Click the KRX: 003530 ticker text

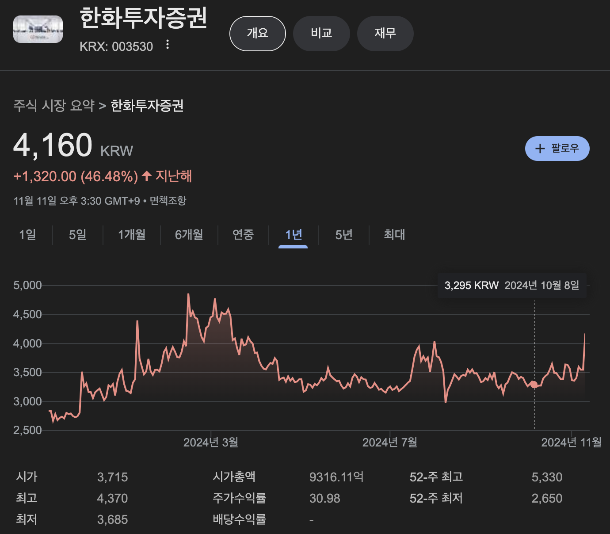coord(116,46)
